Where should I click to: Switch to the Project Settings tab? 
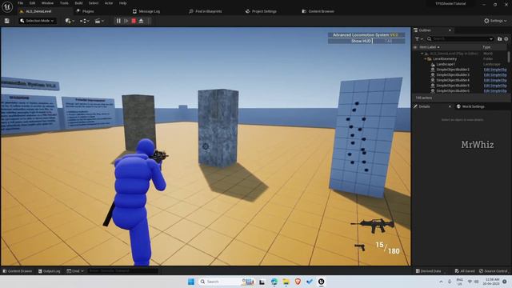coord(261,11)
